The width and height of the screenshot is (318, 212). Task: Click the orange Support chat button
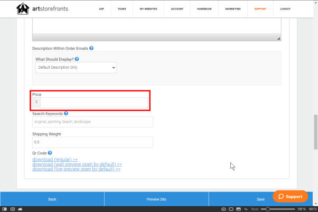click(290, 197)
